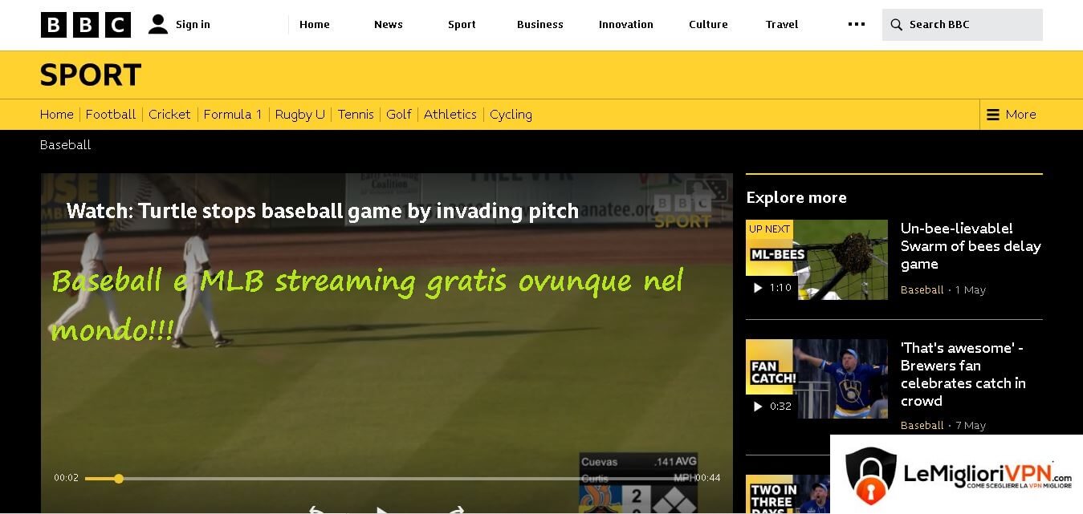This screenshot has width=1083, height=514.
Task: Click the 0:32 duration on the fan catch video
Action: click(780, 407)
